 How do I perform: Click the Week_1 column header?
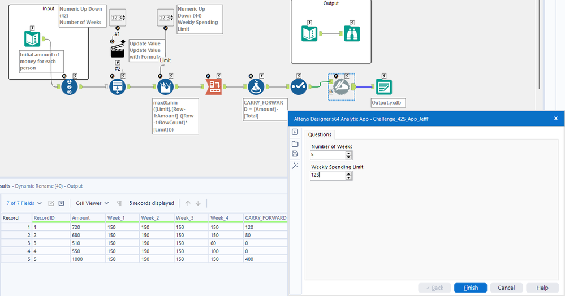[122, 218]
